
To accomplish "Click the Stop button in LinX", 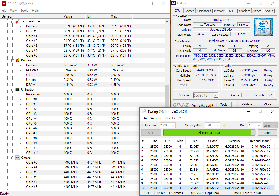I will point(267,133).
